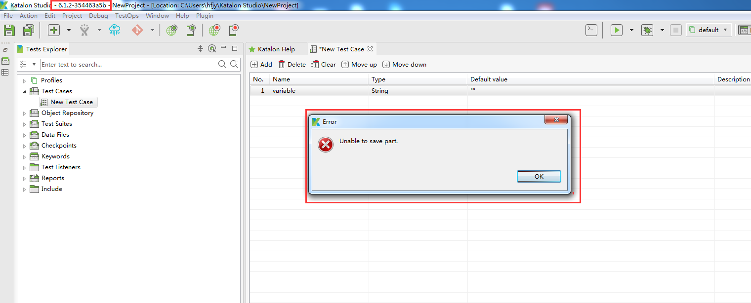Expand the Profiles tree node
The width and height of the screenshot is (751, 303).
[x=24, y=80]
